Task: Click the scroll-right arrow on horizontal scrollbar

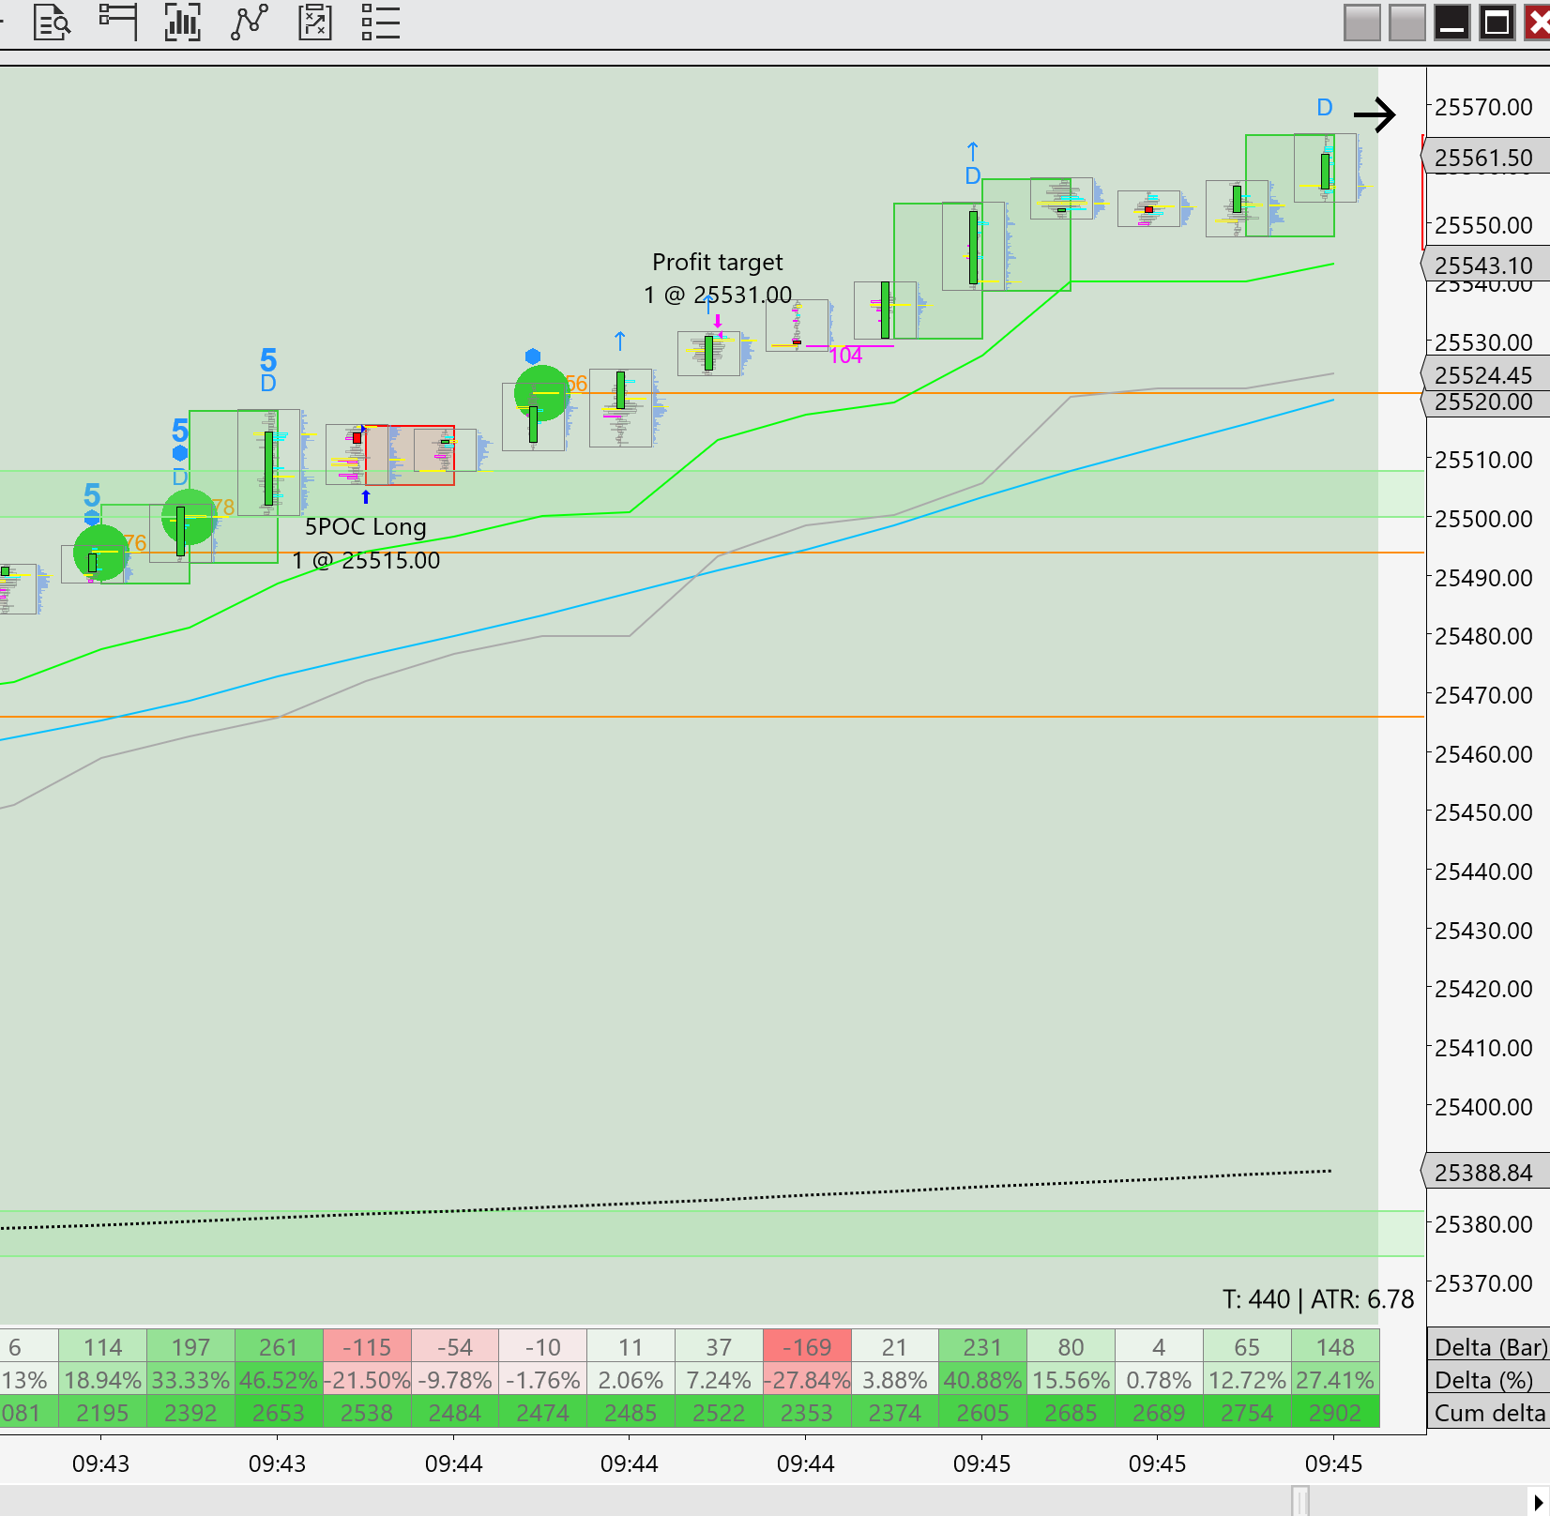Action: [x=1538, y=1502]
